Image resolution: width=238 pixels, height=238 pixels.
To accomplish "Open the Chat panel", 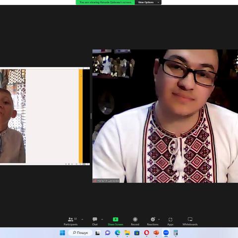I will tap(95, 221).
